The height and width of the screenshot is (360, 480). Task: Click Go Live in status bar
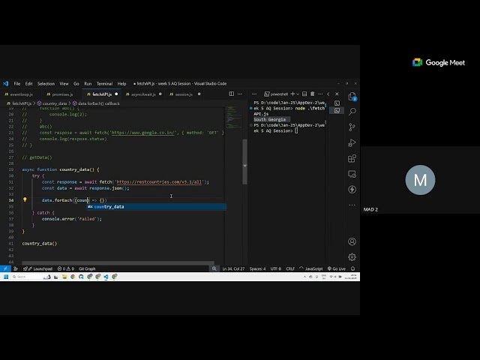point(338,268)
